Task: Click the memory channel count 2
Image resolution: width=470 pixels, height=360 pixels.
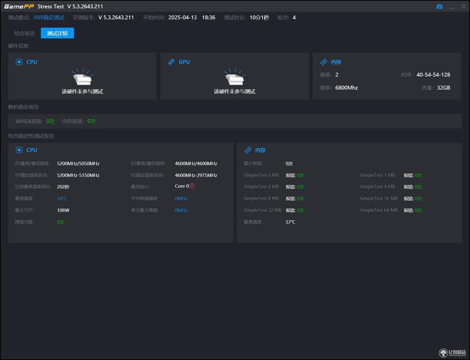Action: click(337, 75)
